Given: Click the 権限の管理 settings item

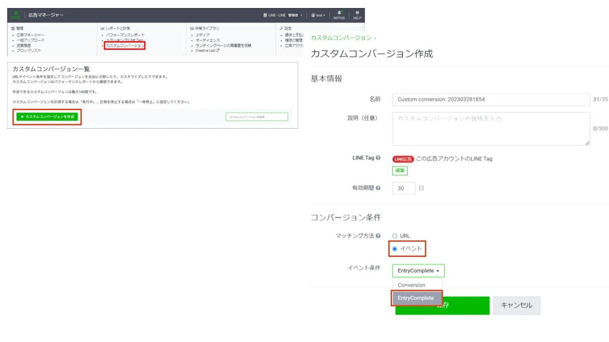Looking at the screenshot, I should click(294, 40).
